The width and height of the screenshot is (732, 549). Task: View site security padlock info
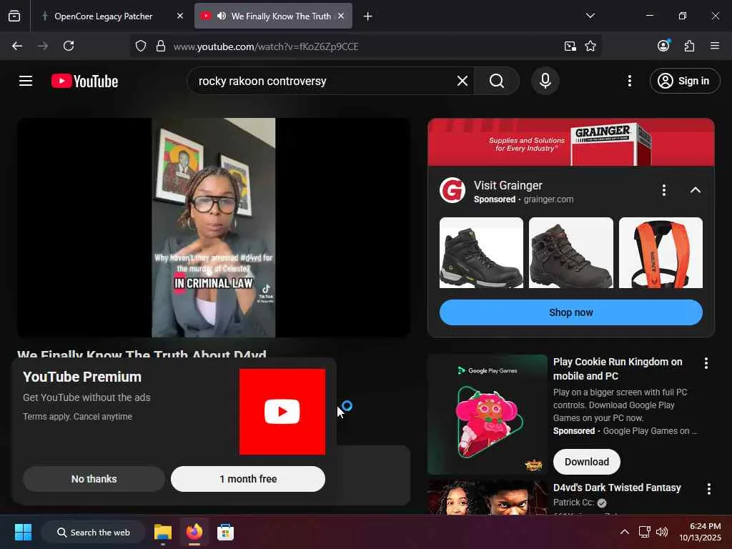pyautogui.click(x=161, y=46)
